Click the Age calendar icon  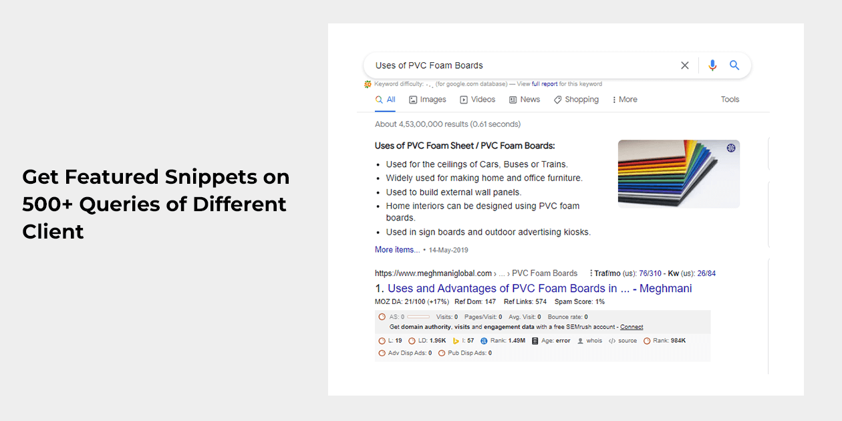tap(535, 341)
